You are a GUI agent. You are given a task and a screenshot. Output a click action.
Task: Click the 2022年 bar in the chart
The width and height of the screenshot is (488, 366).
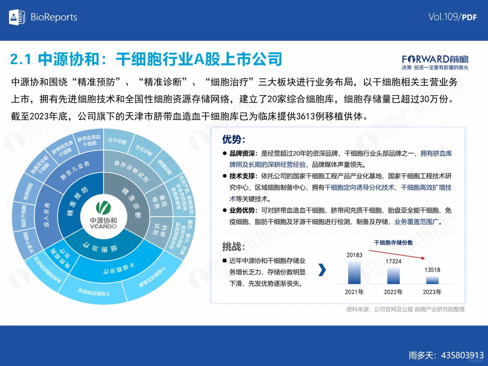pyautogui.click(x=393, y=276)
